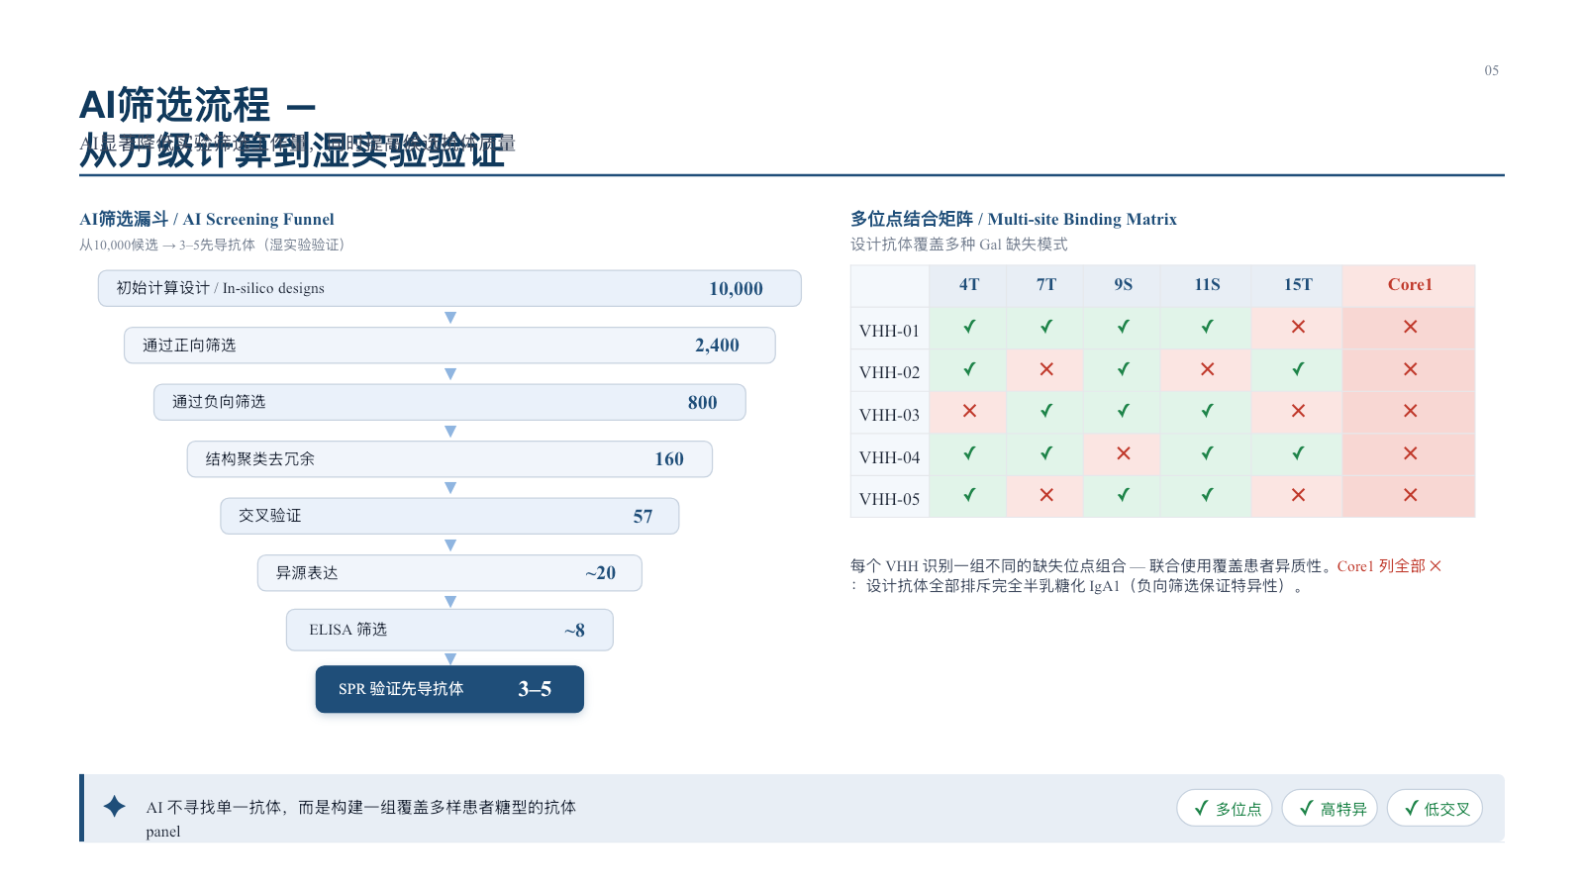Select the 7T column header

tap(1046, 285)
